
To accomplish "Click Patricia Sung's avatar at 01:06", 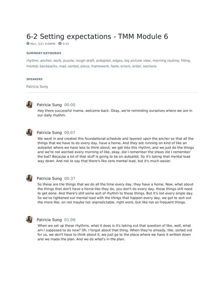I will [x=30, y=220].
